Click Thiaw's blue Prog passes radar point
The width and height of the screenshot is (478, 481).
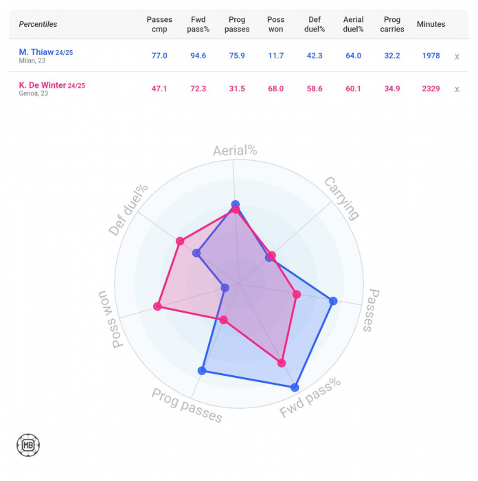click(202, 370)
